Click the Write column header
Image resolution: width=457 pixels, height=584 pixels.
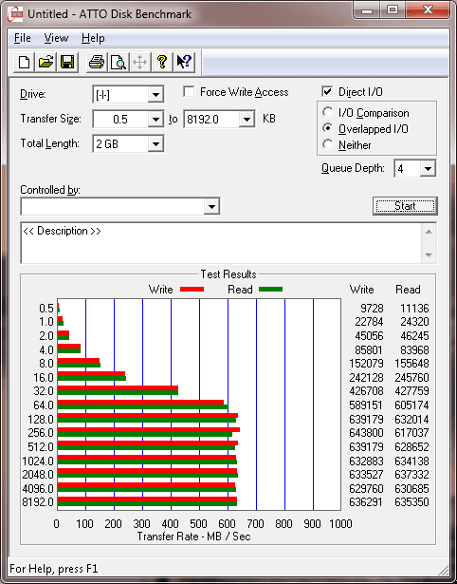pos(361,290)
